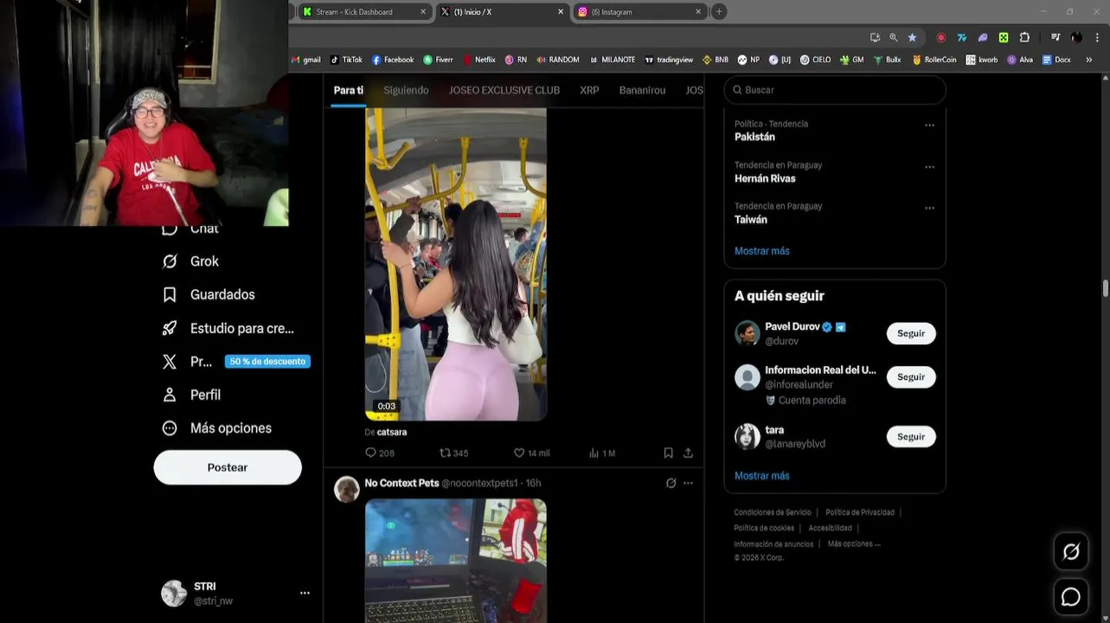Open more options for the Taiwán trend
The height and width of the screenshot is (623, 1110).
coord(929,209)
